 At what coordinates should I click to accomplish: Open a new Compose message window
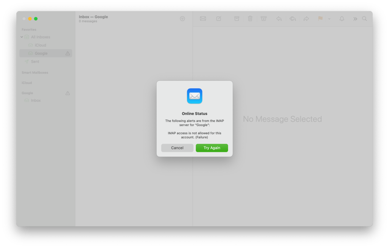(x=219, y=18)
